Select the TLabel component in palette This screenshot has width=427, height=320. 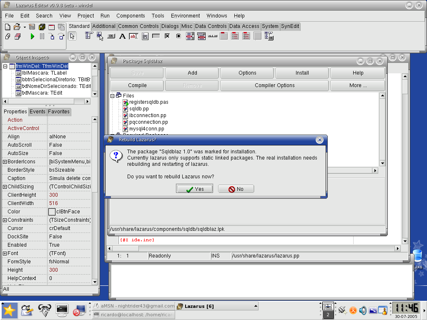pos(122,36)
